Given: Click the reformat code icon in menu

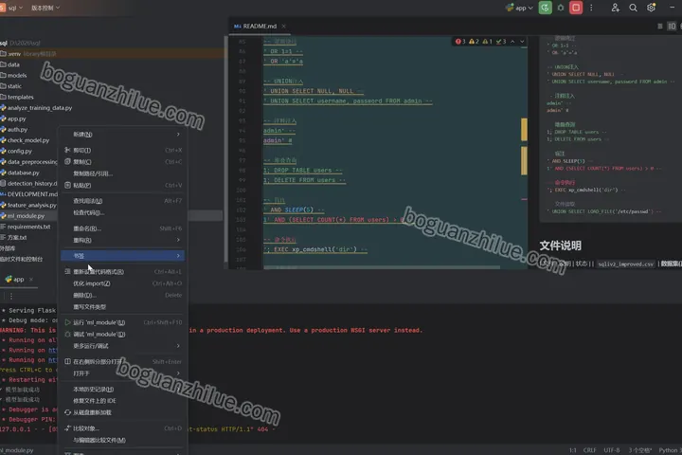Looking at the screenshot, I should click(x=67, y=271).
